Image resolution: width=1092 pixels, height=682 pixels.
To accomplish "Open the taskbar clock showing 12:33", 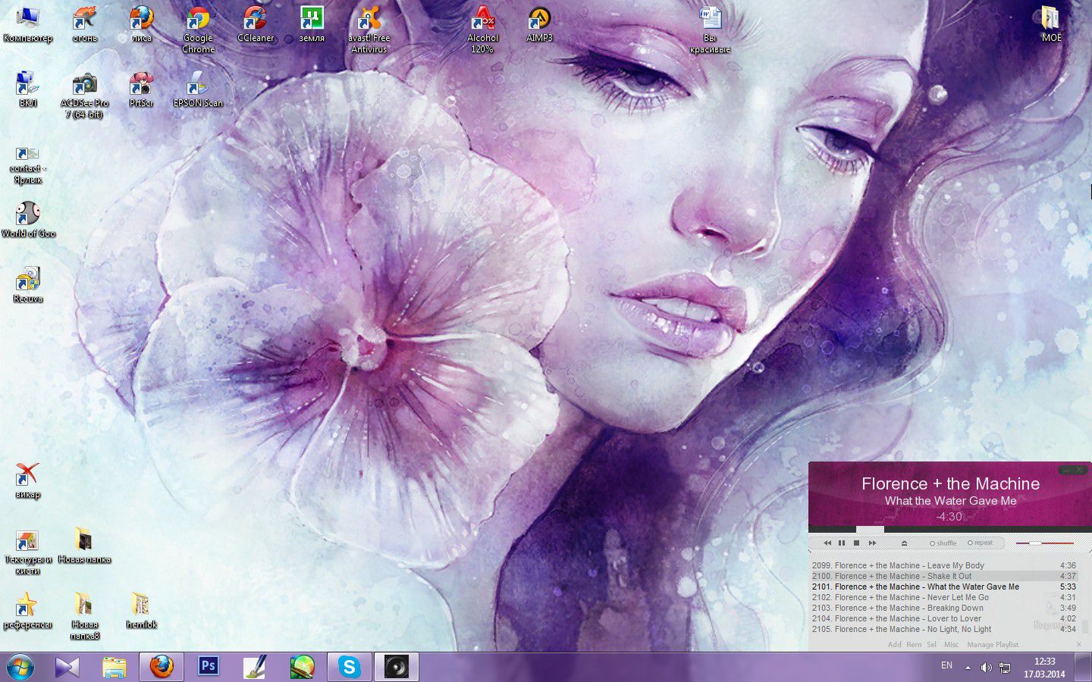I will click(1044, 668).
